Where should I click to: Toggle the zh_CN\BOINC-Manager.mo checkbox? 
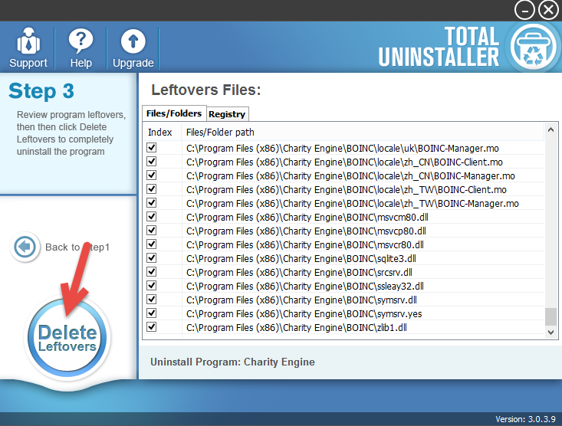pyautogui.click(x=152, y=175)
